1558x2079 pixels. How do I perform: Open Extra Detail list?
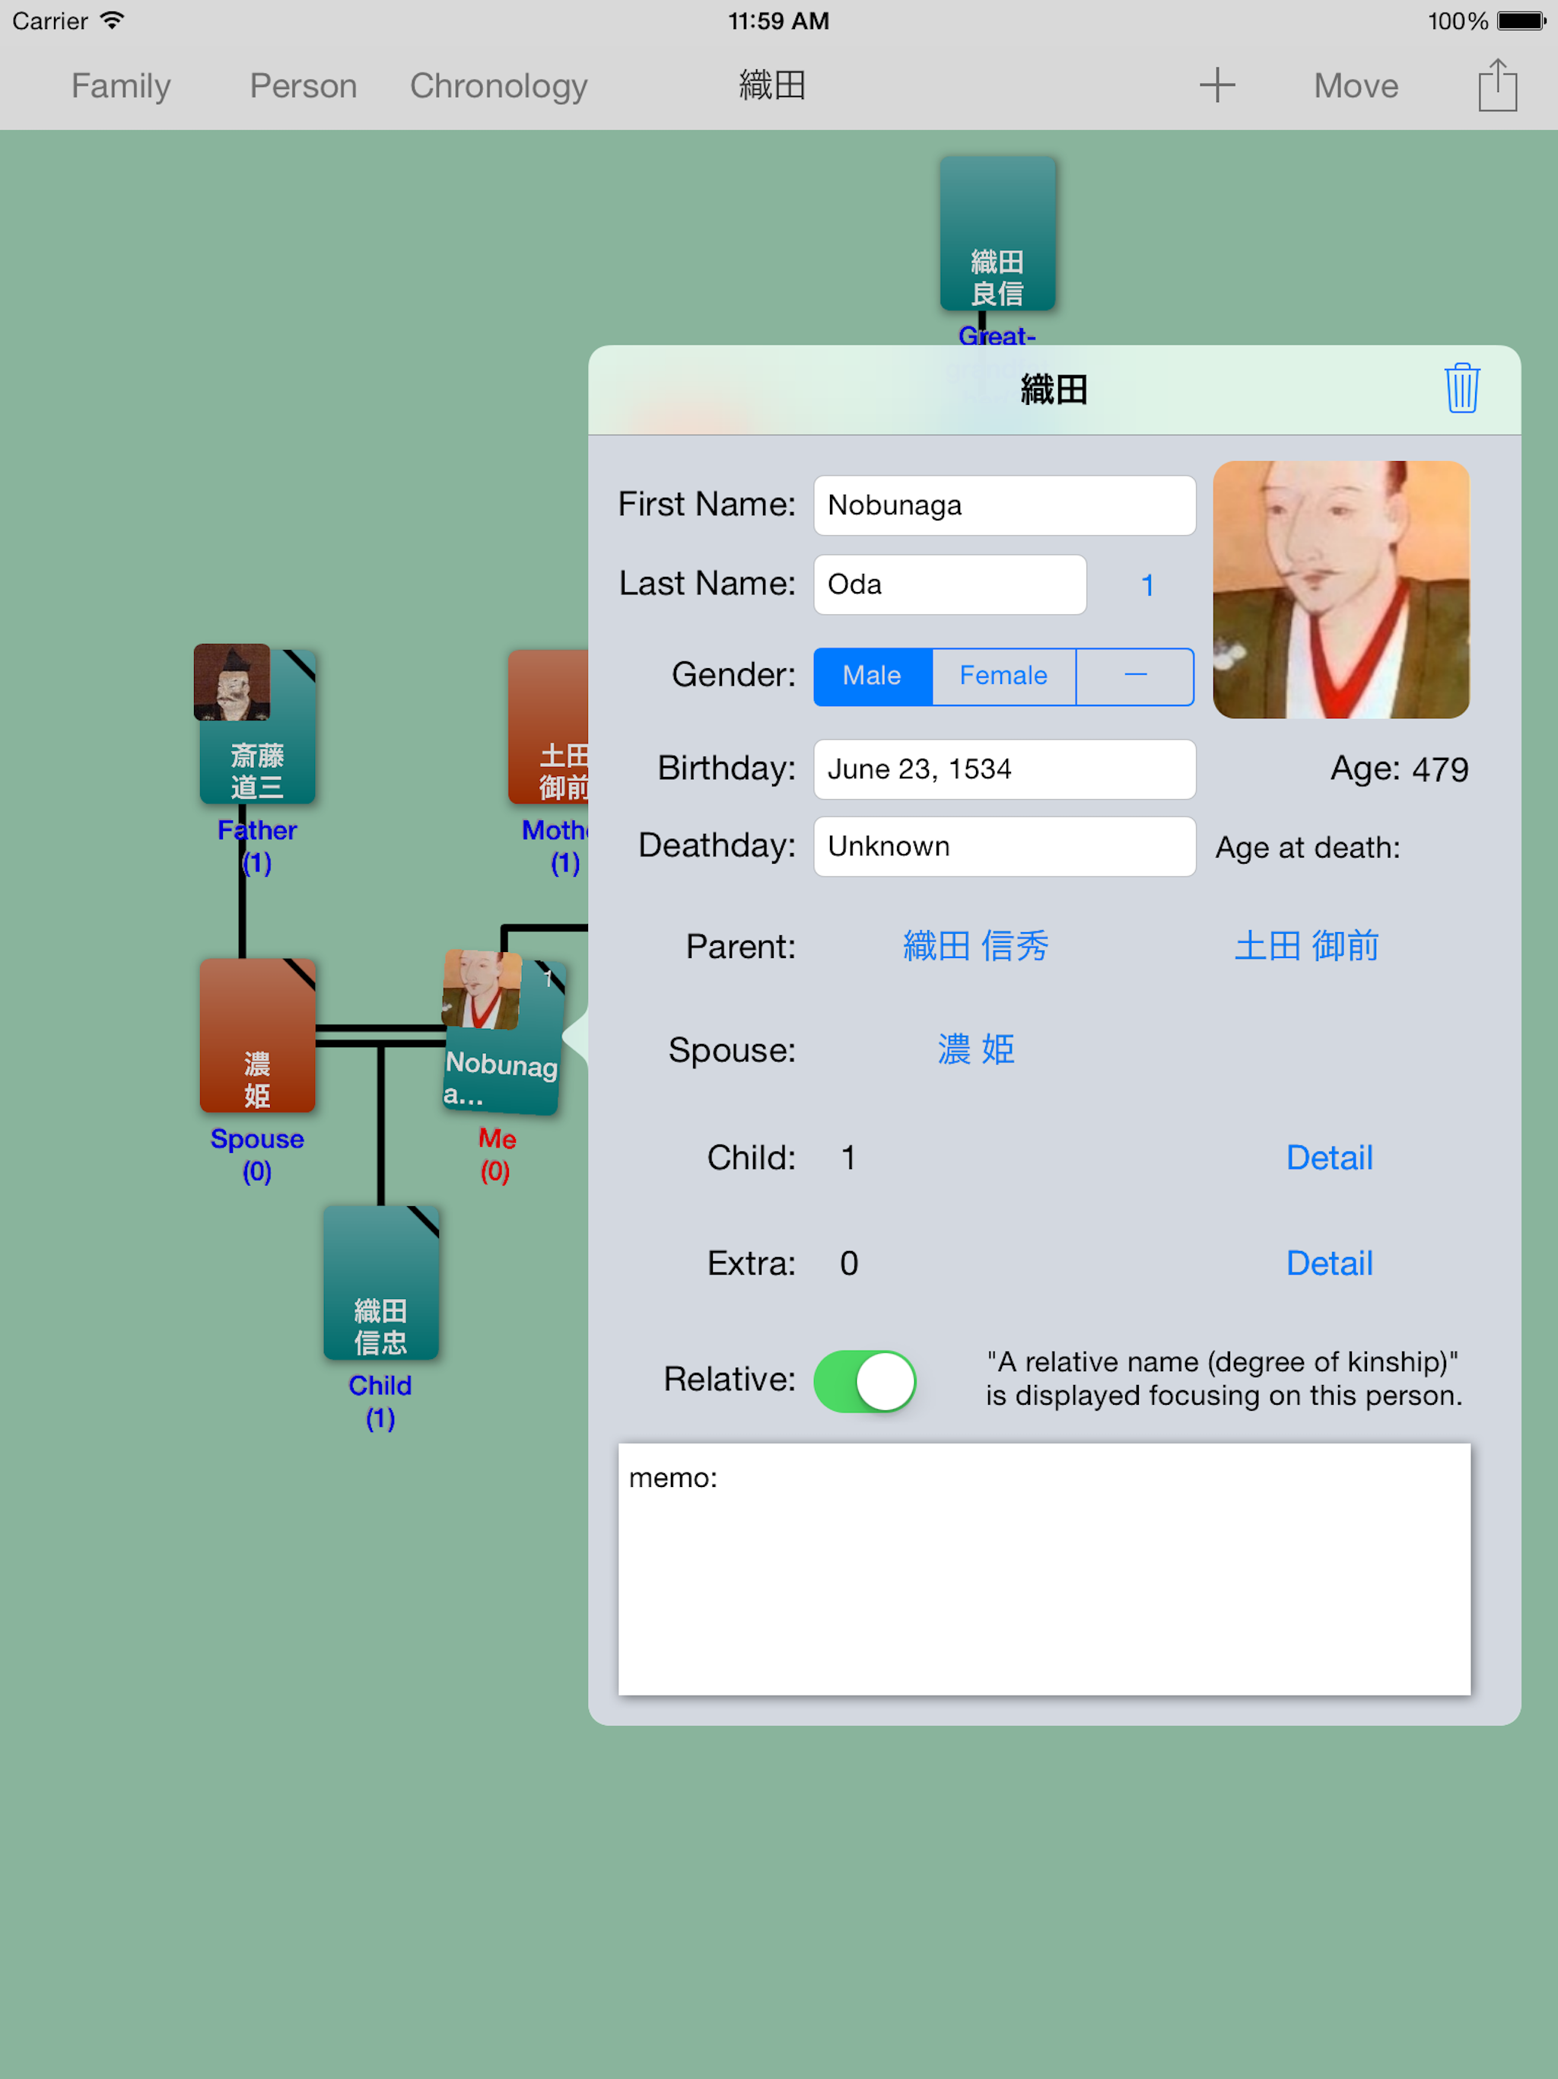tap(1329, 1263)
